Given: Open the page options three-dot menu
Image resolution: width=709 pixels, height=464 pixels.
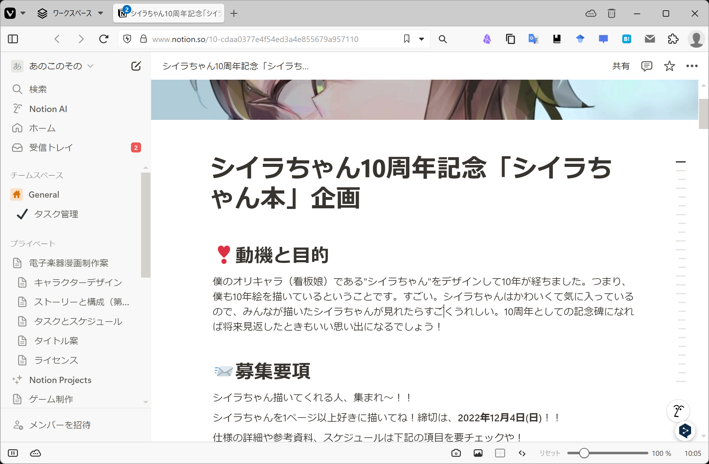Looking at the screenshot, I should click(x=692, y=66).
